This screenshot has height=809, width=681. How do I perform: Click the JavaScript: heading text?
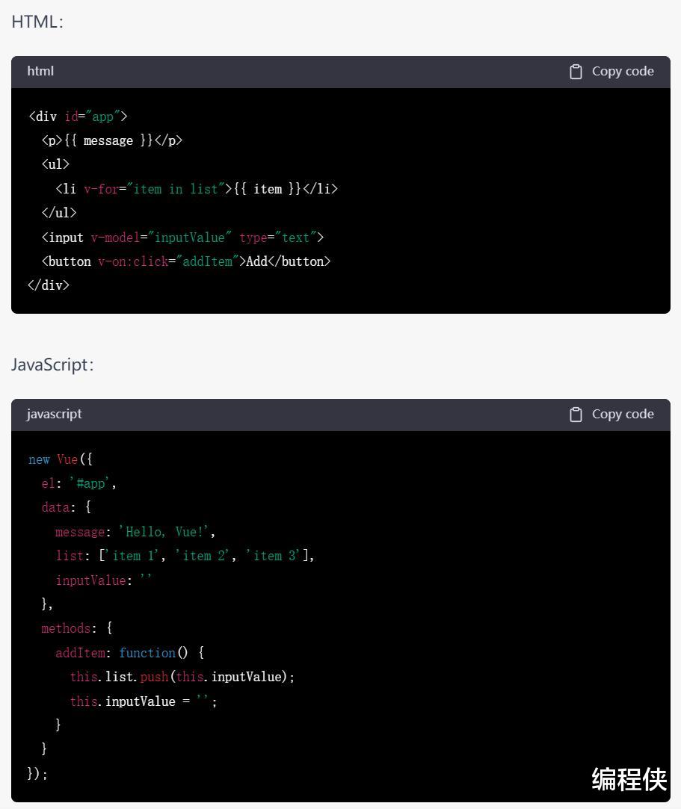tap(52, 365)
